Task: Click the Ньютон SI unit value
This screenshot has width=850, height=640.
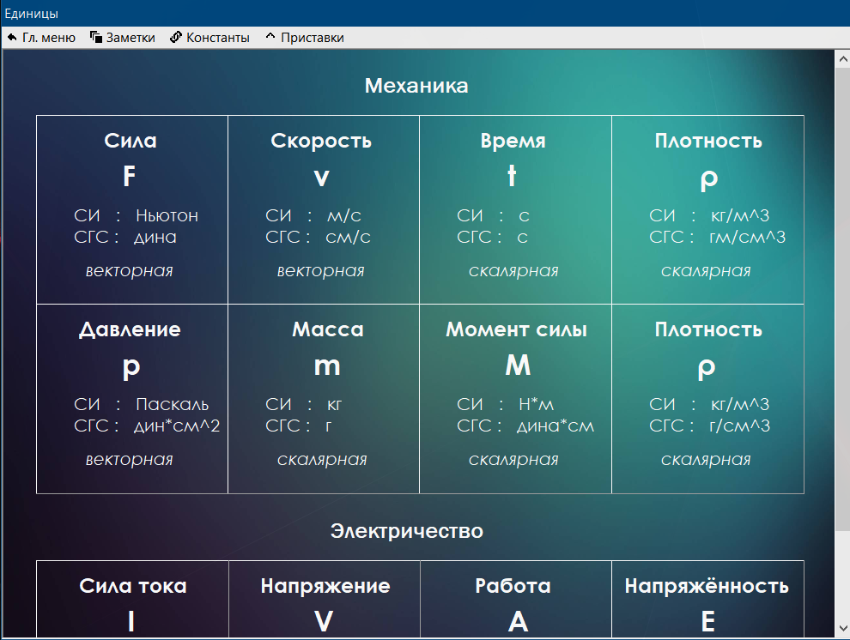Action: coord(167,215)
